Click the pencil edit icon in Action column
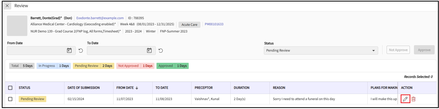The image size is (439, 109). (405, 99)
